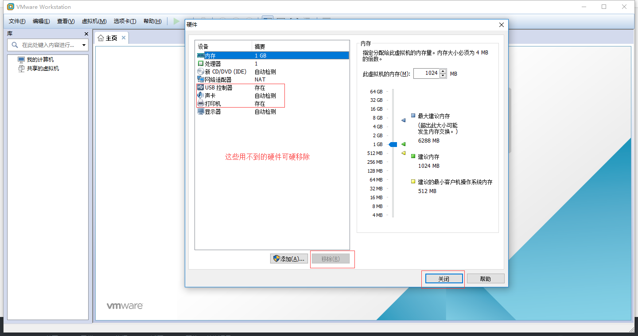Click the magnifier icon in library search

pos(15,45)
